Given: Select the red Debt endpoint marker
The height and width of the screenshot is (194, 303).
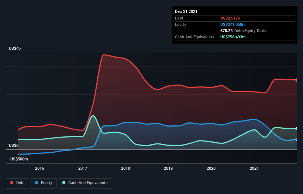Looking at the screenshot, I should (x=297, y=80).
